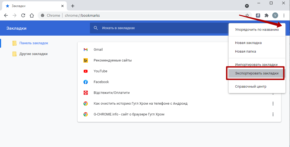This screenshot has width=290, height=147.
Task: Choose Импортировать закладки from menu
Action: 256,65
